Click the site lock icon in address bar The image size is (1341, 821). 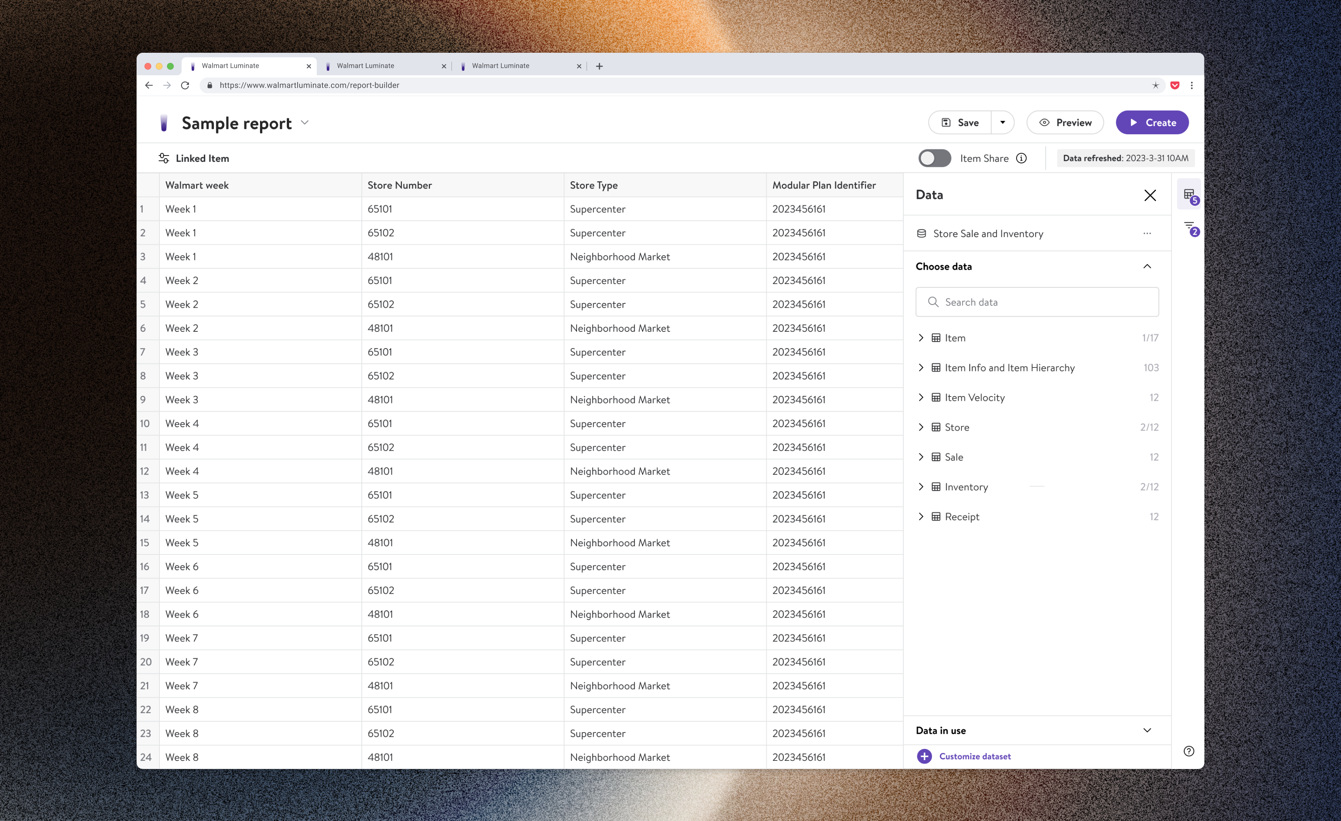[210, 85]
